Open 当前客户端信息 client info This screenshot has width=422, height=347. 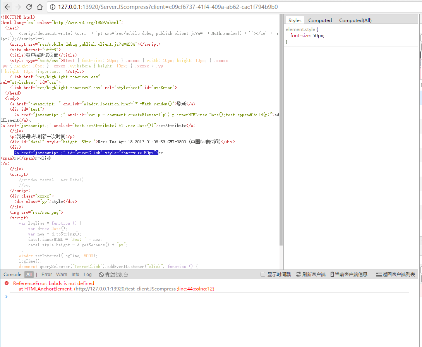click(x=349, y=274)
